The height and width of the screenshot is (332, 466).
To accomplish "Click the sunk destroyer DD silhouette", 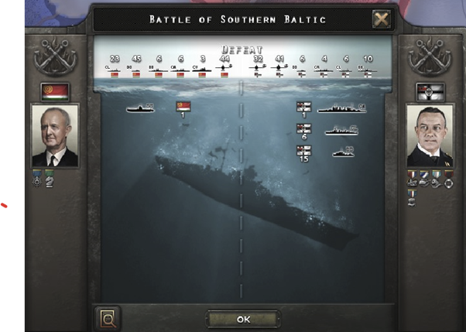I will [343, 152].
